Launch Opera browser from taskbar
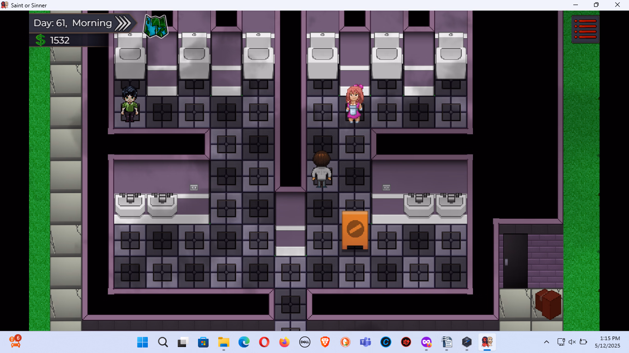629x353 pixels. (x=264, y=342)
